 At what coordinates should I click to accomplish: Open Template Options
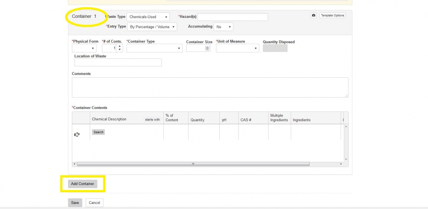[332, 15]
